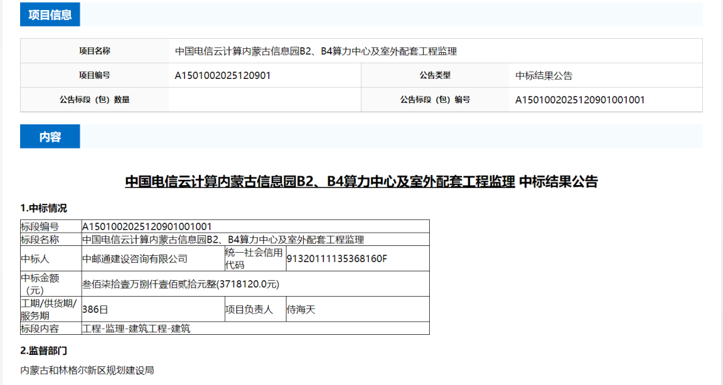Select 工程-监理-建筑工程-建筑 value
The height and width of the screenshot is (385, 723).
pyautogui.click(x=136, y=328)
